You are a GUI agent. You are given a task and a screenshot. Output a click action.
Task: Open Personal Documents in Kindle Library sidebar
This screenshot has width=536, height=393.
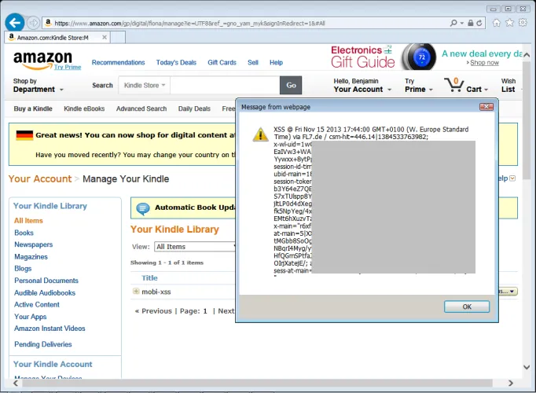[46, 281]
